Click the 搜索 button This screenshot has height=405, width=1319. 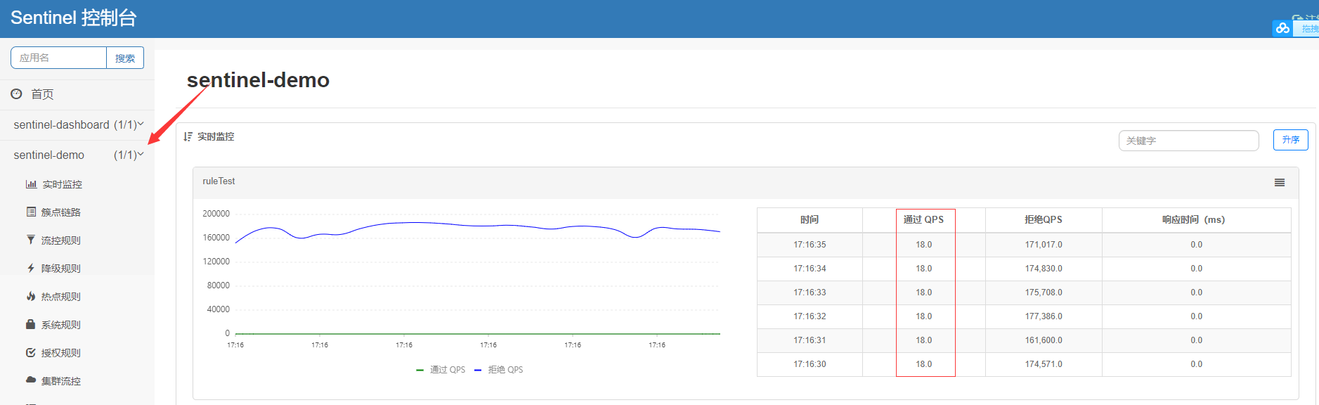pos(125,58)
